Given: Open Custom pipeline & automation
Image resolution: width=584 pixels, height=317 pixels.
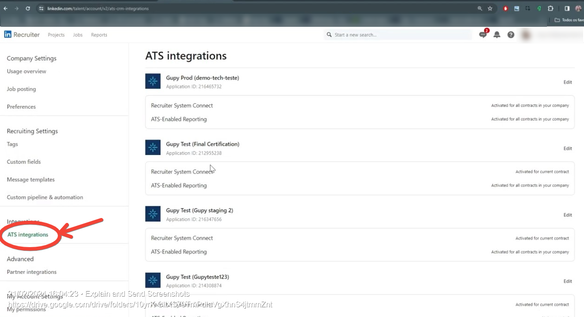Looking at the screenshot, I should [x=45, y=197].
